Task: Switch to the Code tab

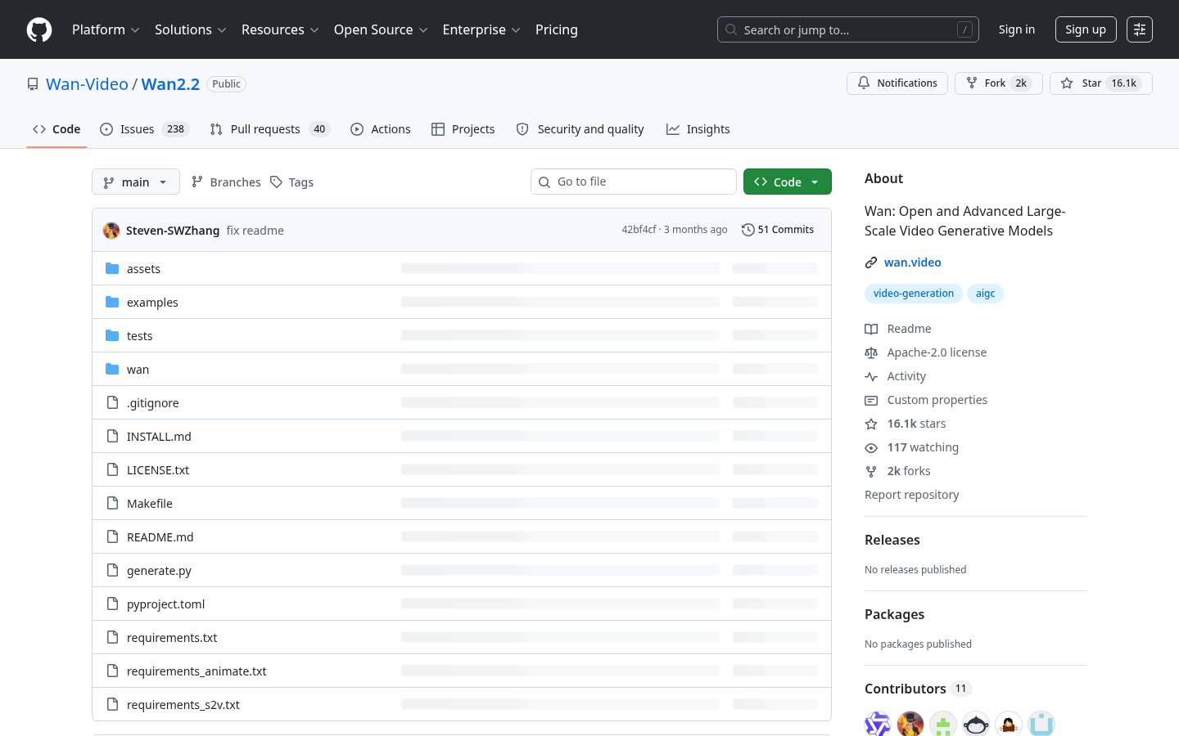Action: tap(56, 129)
